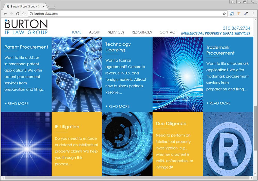Click the user profile icon in title bar

pyautogui.click(x=232, y=2)
